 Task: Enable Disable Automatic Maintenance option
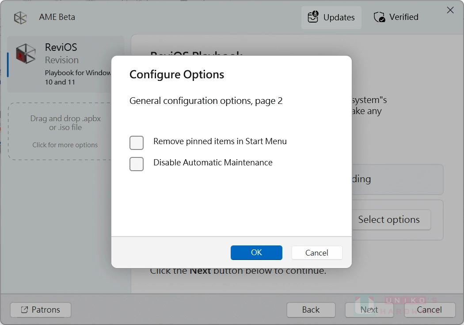click(137, 164)
